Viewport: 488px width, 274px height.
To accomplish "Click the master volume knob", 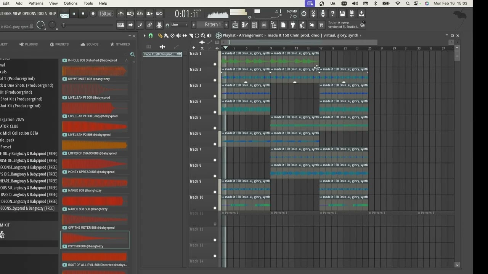I will point(41,25).
